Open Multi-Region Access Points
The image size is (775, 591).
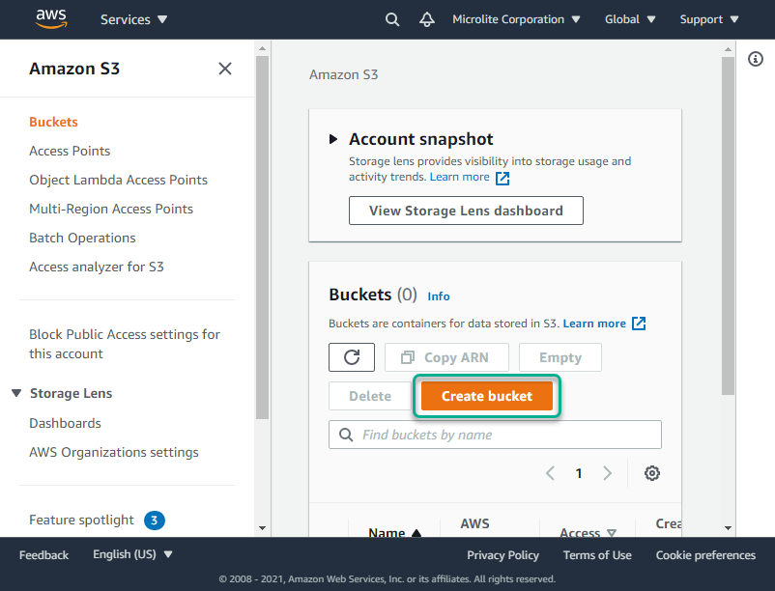(111, 210)
